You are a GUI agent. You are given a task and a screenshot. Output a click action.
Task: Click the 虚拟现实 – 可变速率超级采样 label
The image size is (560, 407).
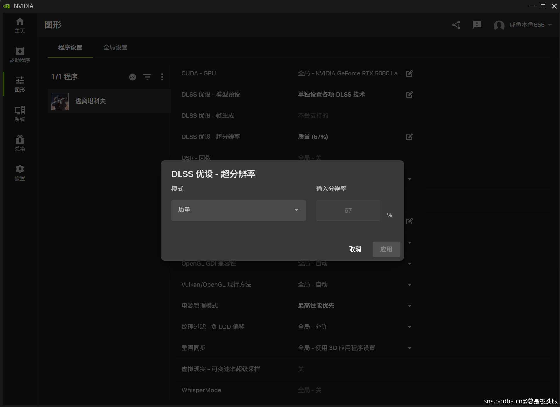click(221, 369)
